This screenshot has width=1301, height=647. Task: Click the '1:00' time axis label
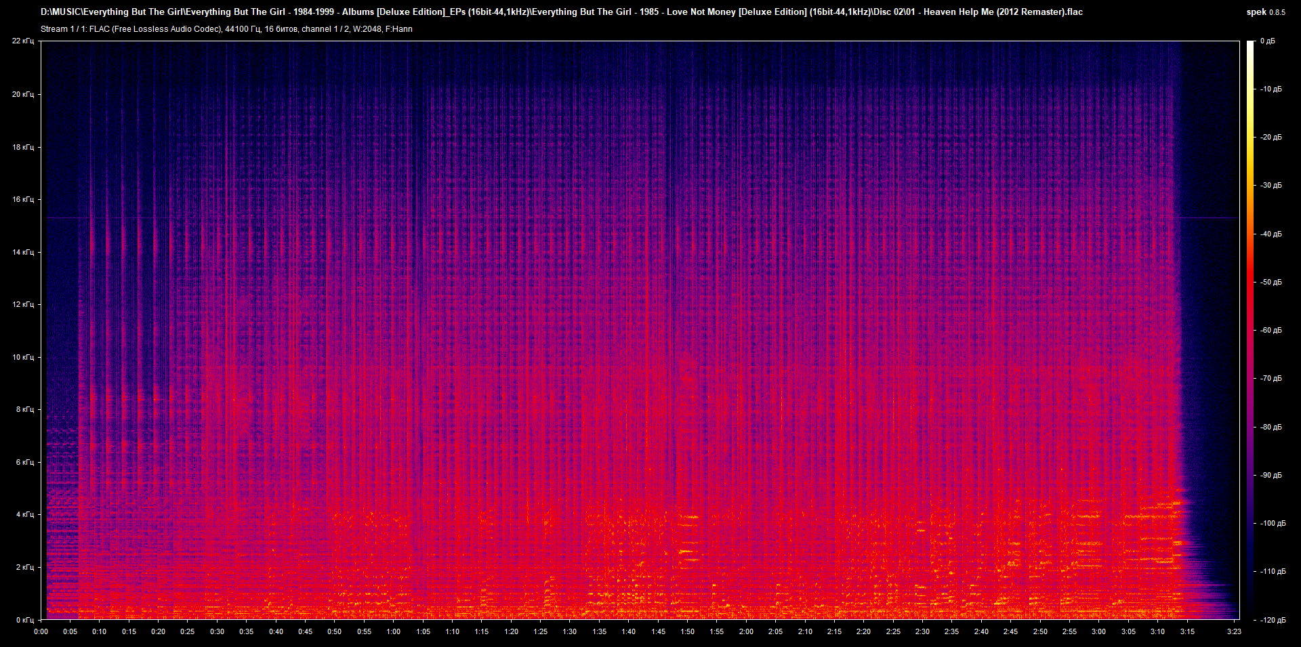point(393,631)
